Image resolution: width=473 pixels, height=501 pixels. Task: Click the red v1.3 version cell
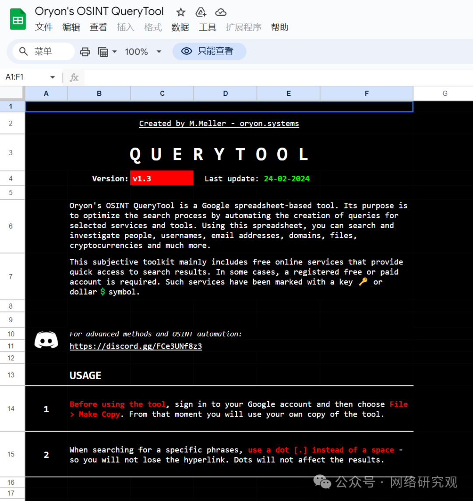click(x=162, y=178)
